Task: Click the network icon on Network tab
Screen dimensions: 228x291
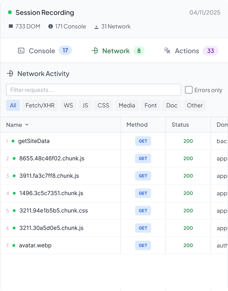Action: [95, 51]
